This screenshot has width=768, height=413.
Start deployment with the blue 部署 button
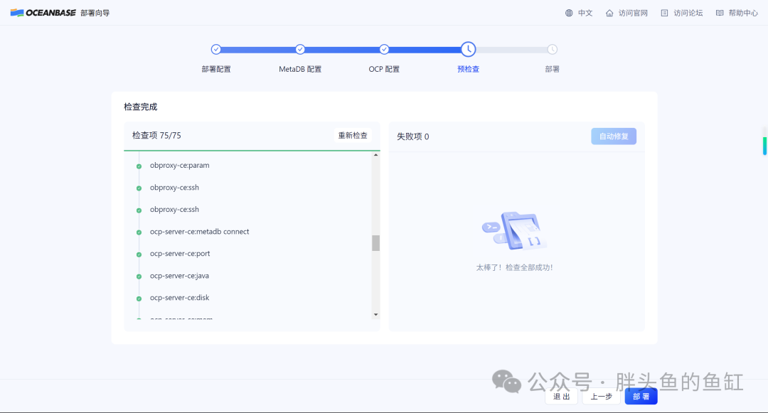[x=641, y=397]
